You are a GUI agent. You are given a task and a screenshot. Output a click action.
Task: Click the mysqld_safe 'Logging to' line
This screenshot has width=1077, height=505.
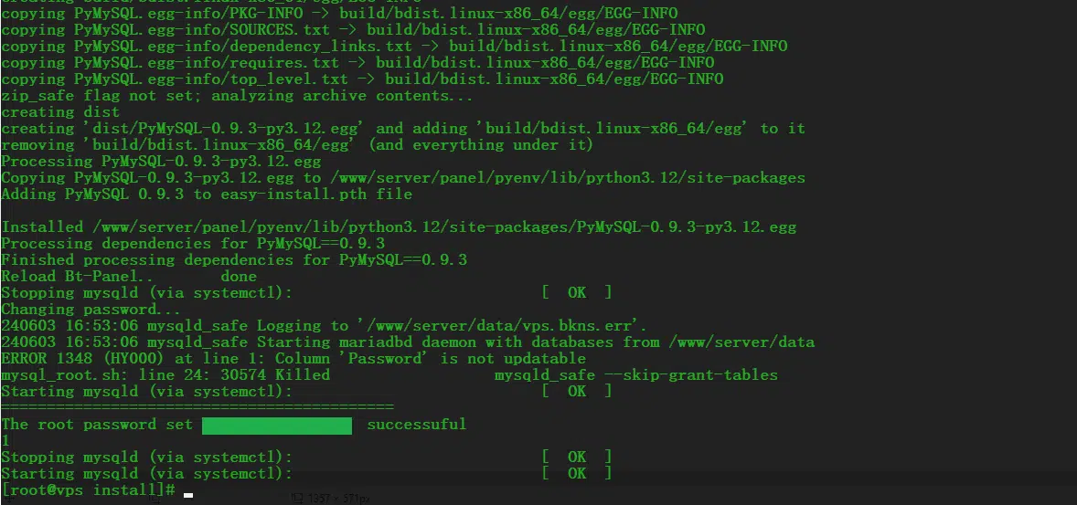point(325,326)
